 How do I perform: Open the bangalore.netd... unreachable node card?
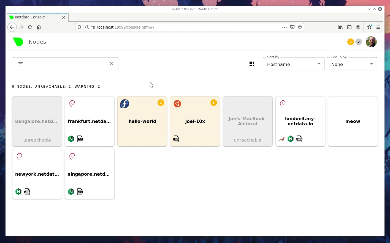click(37, 121)
